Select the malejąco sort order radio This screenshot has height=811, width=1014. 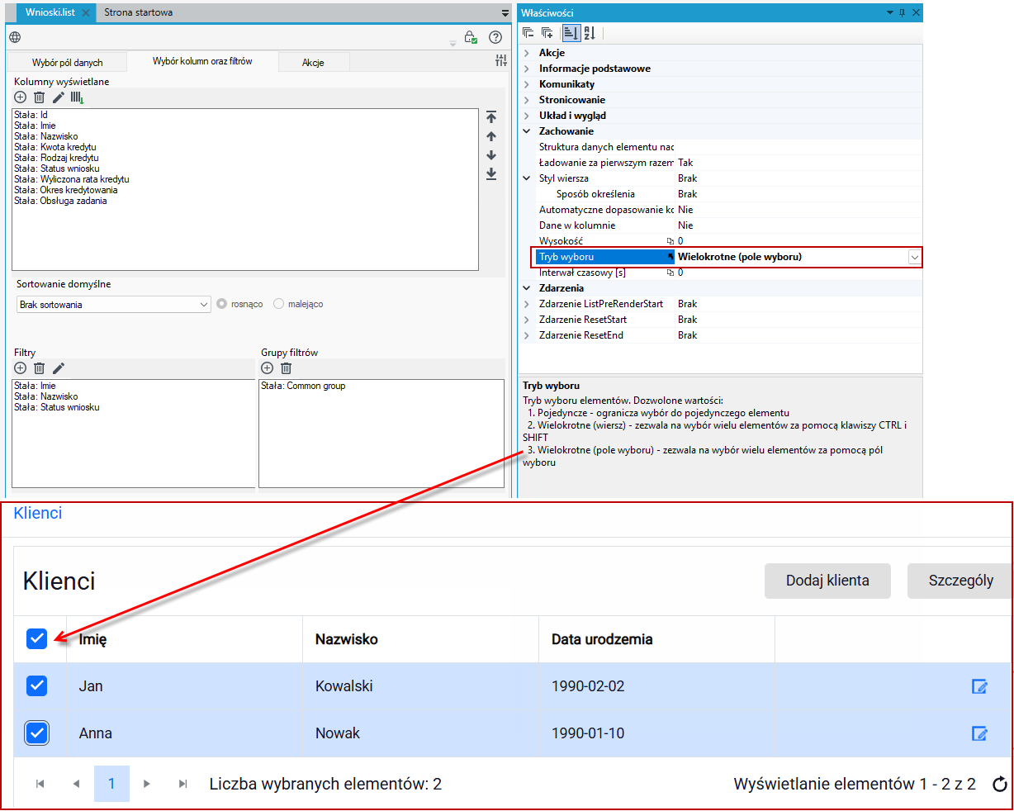[x=278, y=304]
